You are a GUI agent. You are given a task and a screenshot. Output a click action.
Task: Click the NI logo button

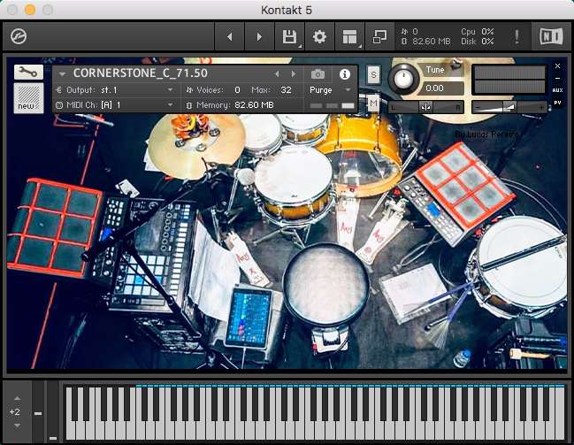[551, 36]
